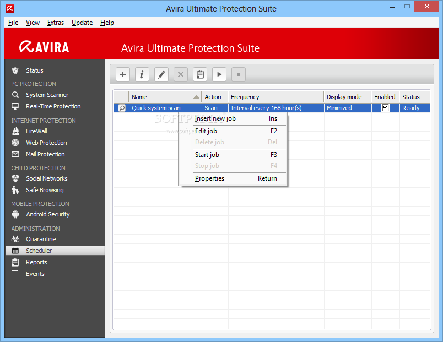This screenshot has height=342, width=443.
Task: Click the Reports clipboard icon in sidebar
Action: [15, 262]
